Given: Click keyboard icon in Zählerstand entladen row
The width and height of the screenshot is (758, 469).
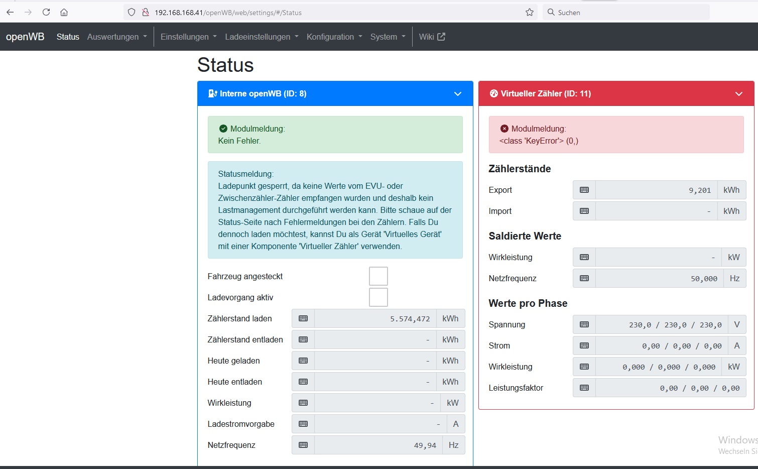Looking at the screenshot, I should 303,339.
